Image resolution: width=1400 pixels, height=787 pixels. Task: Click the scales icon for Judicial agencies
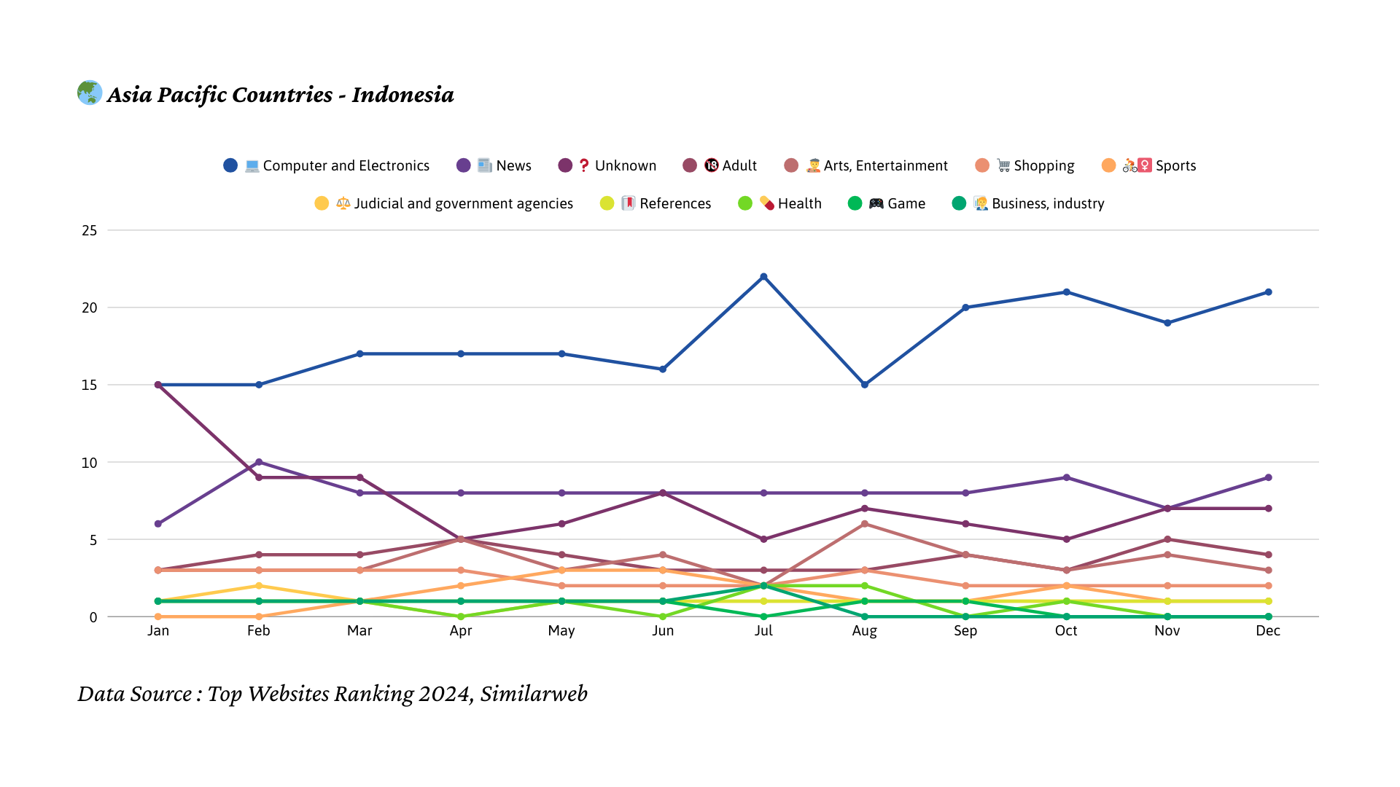coord(343,204)
